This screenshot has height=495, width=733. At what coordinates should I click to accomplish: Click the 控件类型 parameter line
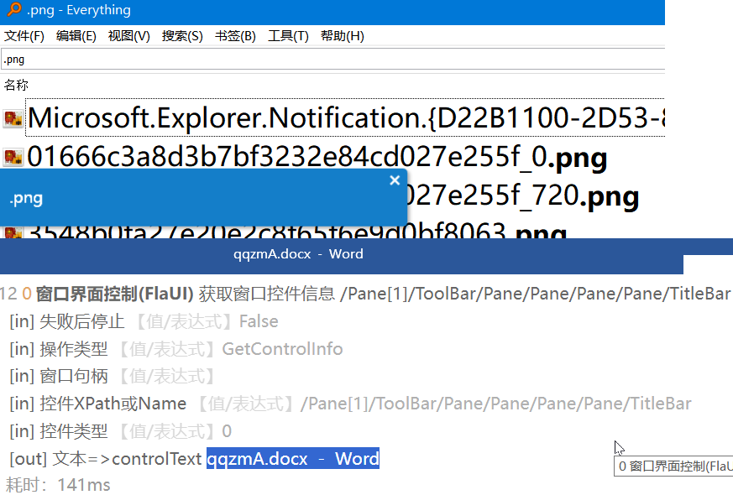click(121, 431)
